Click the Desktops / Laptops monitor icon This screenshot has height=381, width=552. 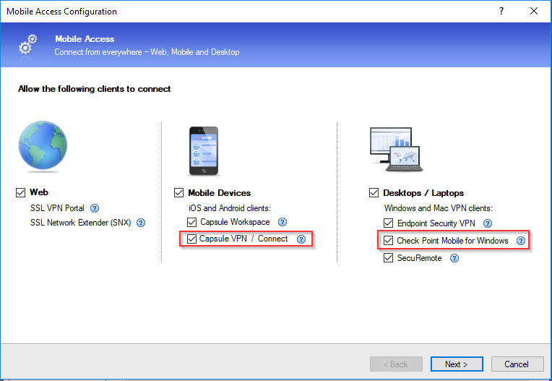tap(397, 150)
